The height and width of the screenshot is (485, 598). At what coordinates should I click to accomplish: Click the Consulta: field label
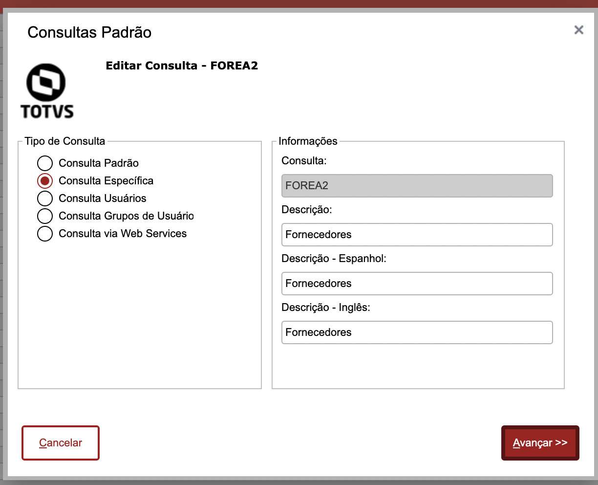click(304, 161)
